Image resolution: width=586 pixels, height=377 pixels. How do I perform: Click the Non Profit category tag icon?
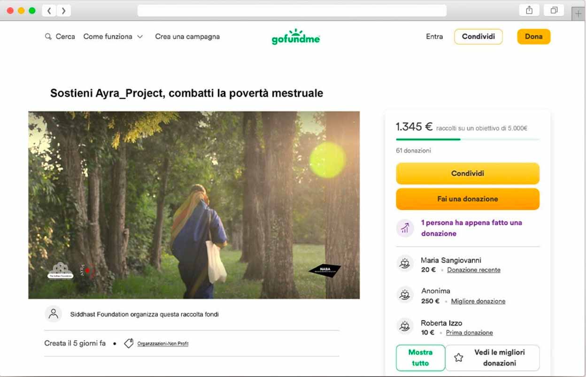[129, 344]
